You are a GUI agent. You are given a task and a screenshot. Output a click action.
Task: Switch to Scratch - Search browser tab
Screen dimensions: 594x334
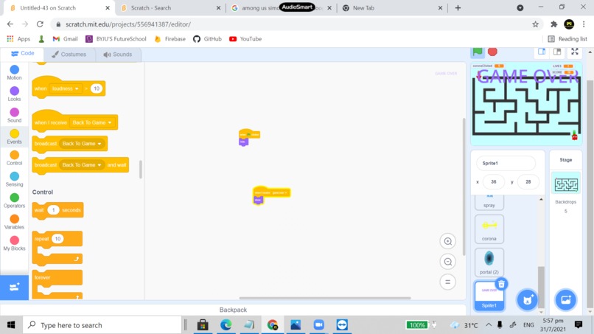coord(170,8)
